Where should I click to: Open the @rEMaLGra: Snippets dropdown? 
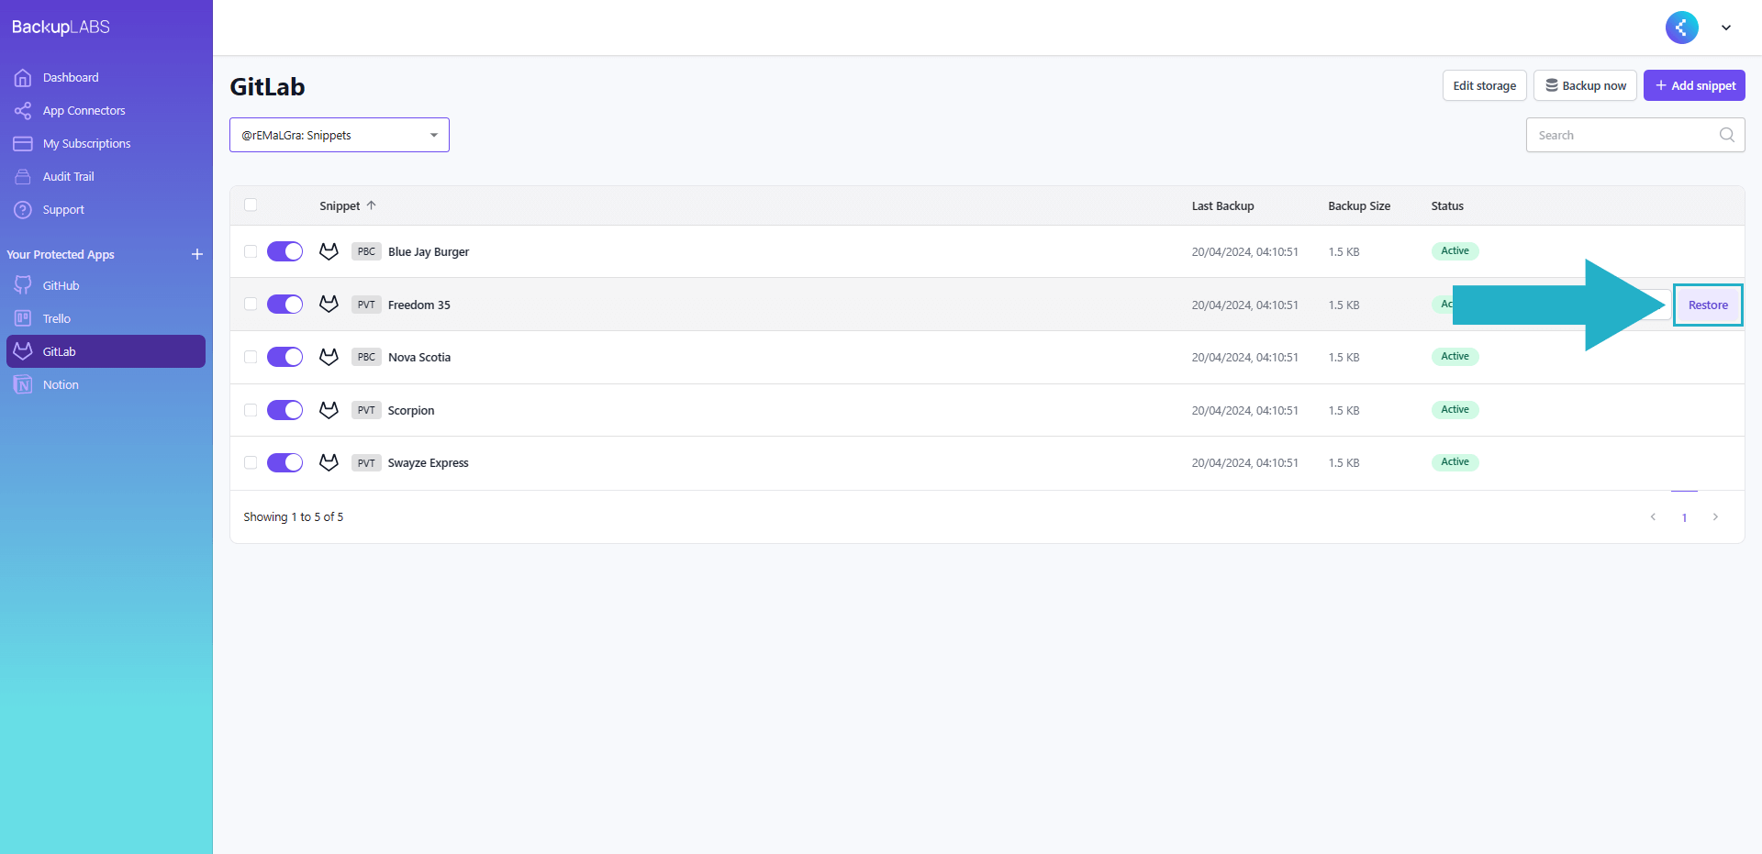click(340, 135)
